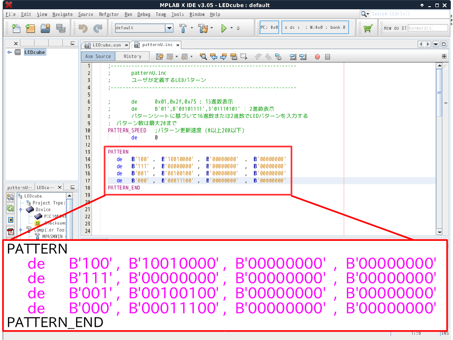Toggle highlight search in editor toolbar

pyautogui.click(x=234, y=57)
